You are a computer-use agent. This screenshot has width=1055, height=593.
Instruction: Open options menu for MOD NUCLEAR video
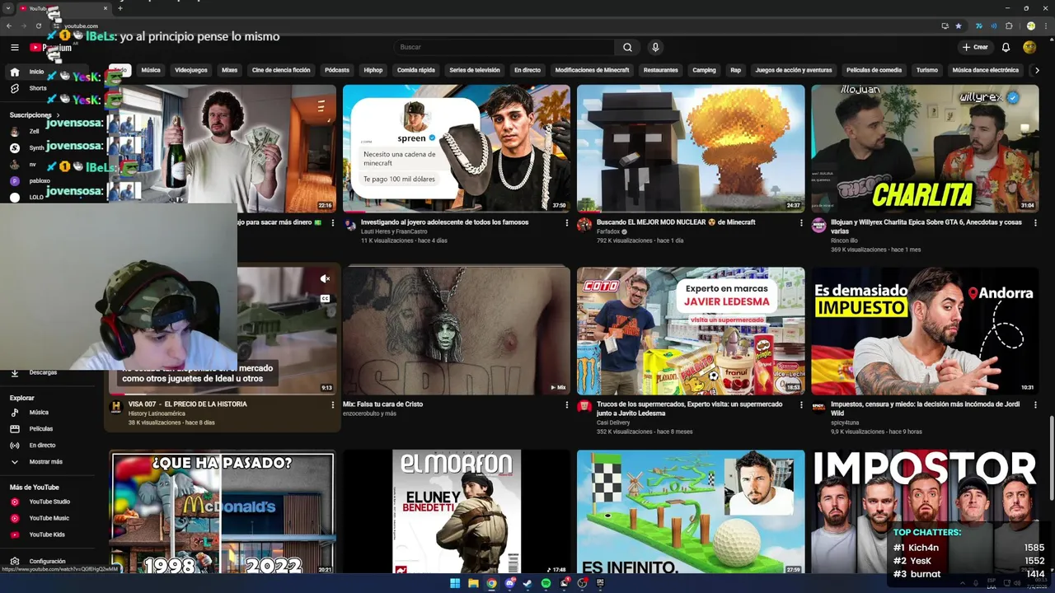click(801, 222)
